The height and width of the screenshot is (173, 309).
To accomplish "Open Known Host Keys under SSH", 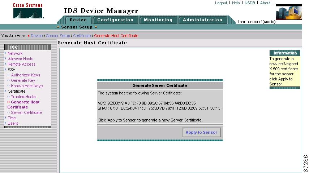I will click(27, 86).
